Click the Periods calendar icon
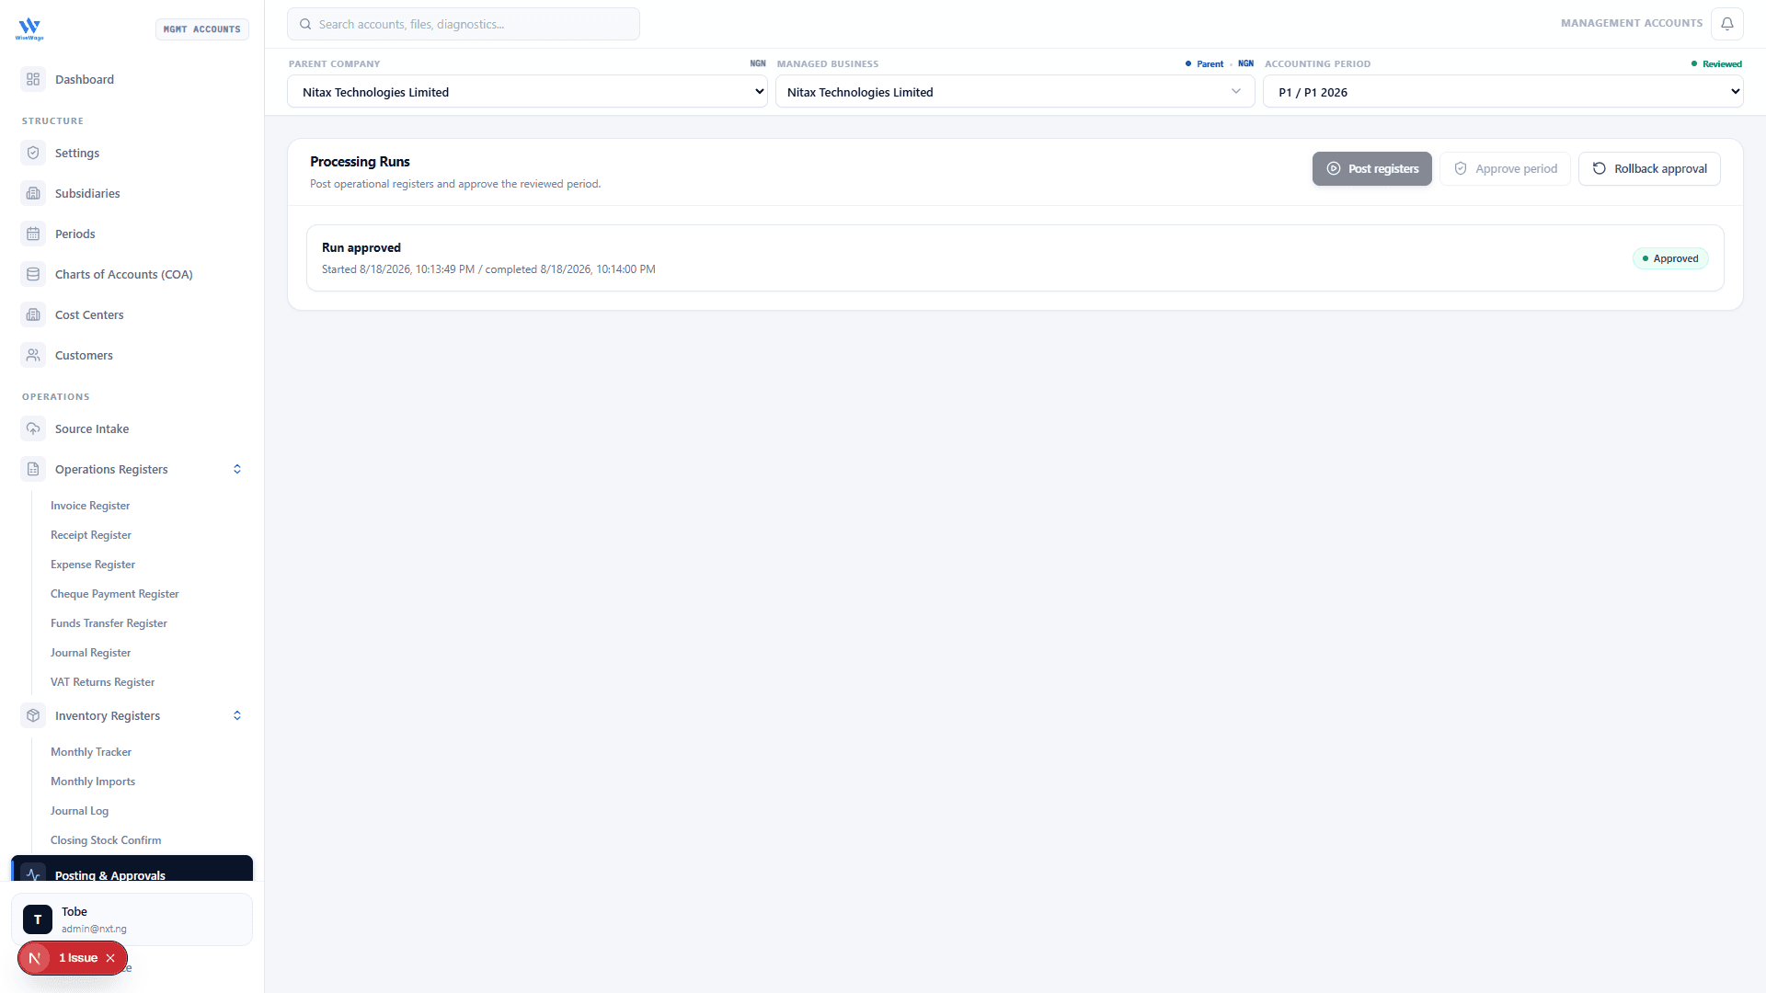This screenshot has width=1766, height=993. [33, 234]
